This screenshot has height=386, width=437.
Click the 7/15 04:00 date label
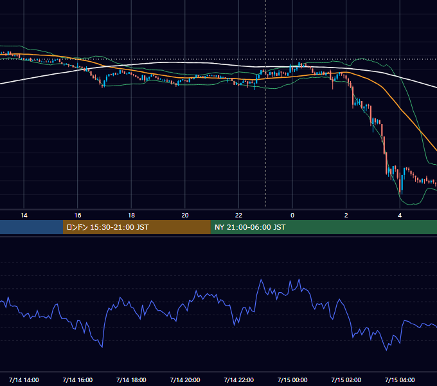(400, 380)
